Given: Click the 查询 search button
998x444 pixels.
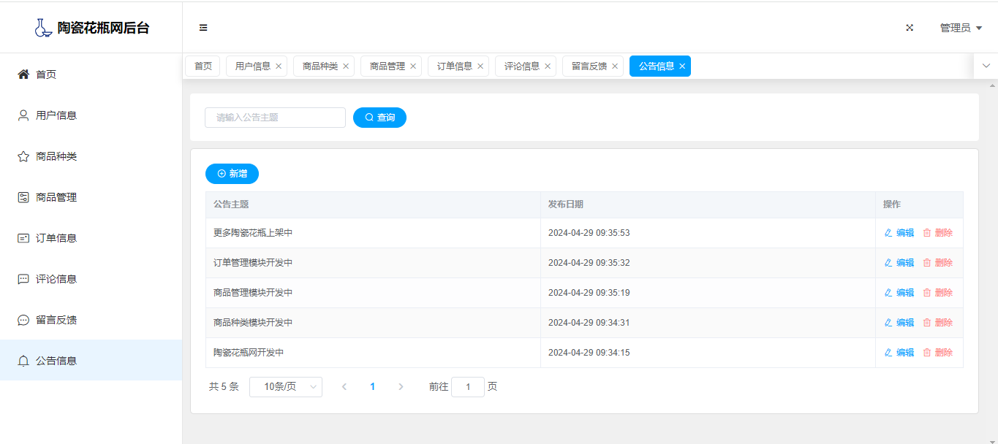Looking at the screenshot, I should 379,118.
